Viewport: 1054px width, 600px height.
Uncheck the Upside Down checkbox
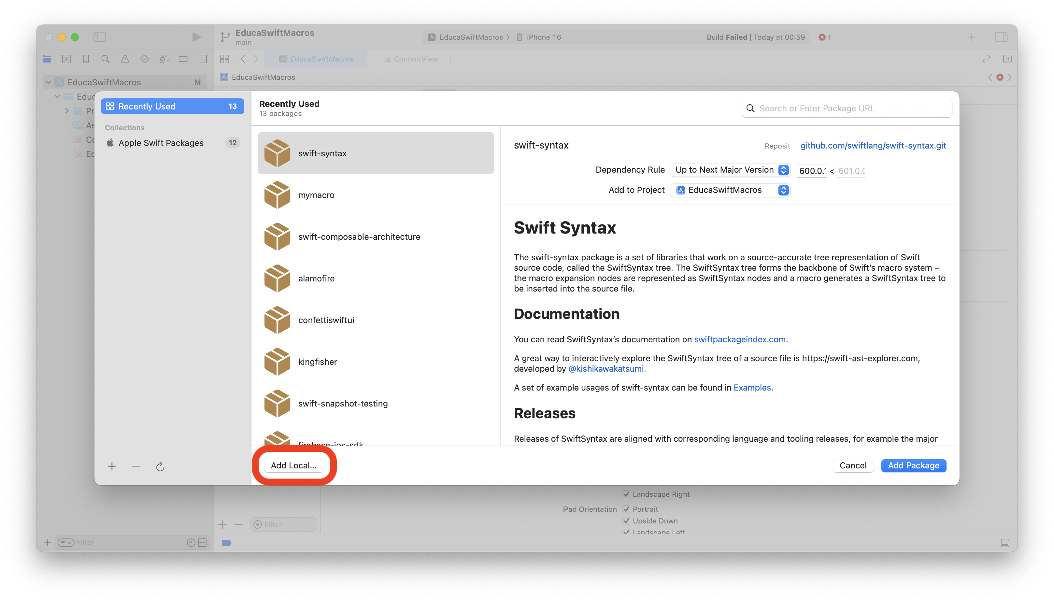pos(626,521)
